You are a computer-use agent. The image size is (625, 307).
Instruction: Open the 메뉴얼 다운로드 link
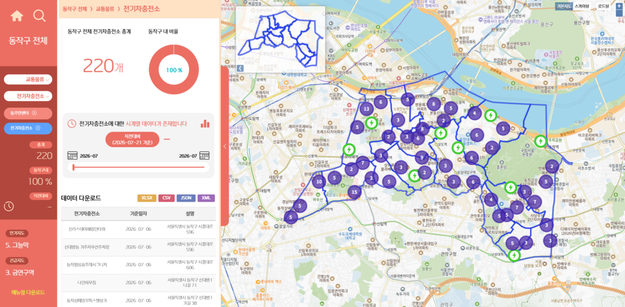click(28, 293)
